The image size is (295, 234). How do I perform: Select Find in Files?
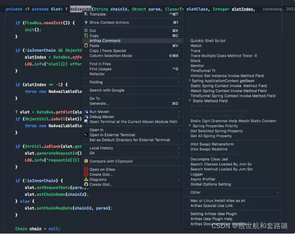coord(132,64)
